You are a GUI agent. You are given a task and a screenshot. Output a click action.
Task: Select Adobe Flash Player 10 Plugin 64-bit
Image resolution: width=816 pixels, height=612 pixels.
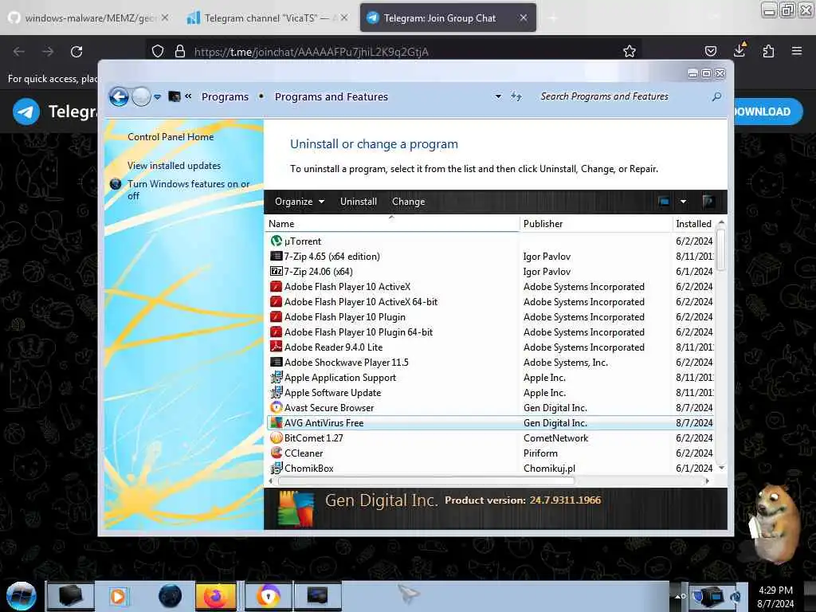[x=358, y=332]
